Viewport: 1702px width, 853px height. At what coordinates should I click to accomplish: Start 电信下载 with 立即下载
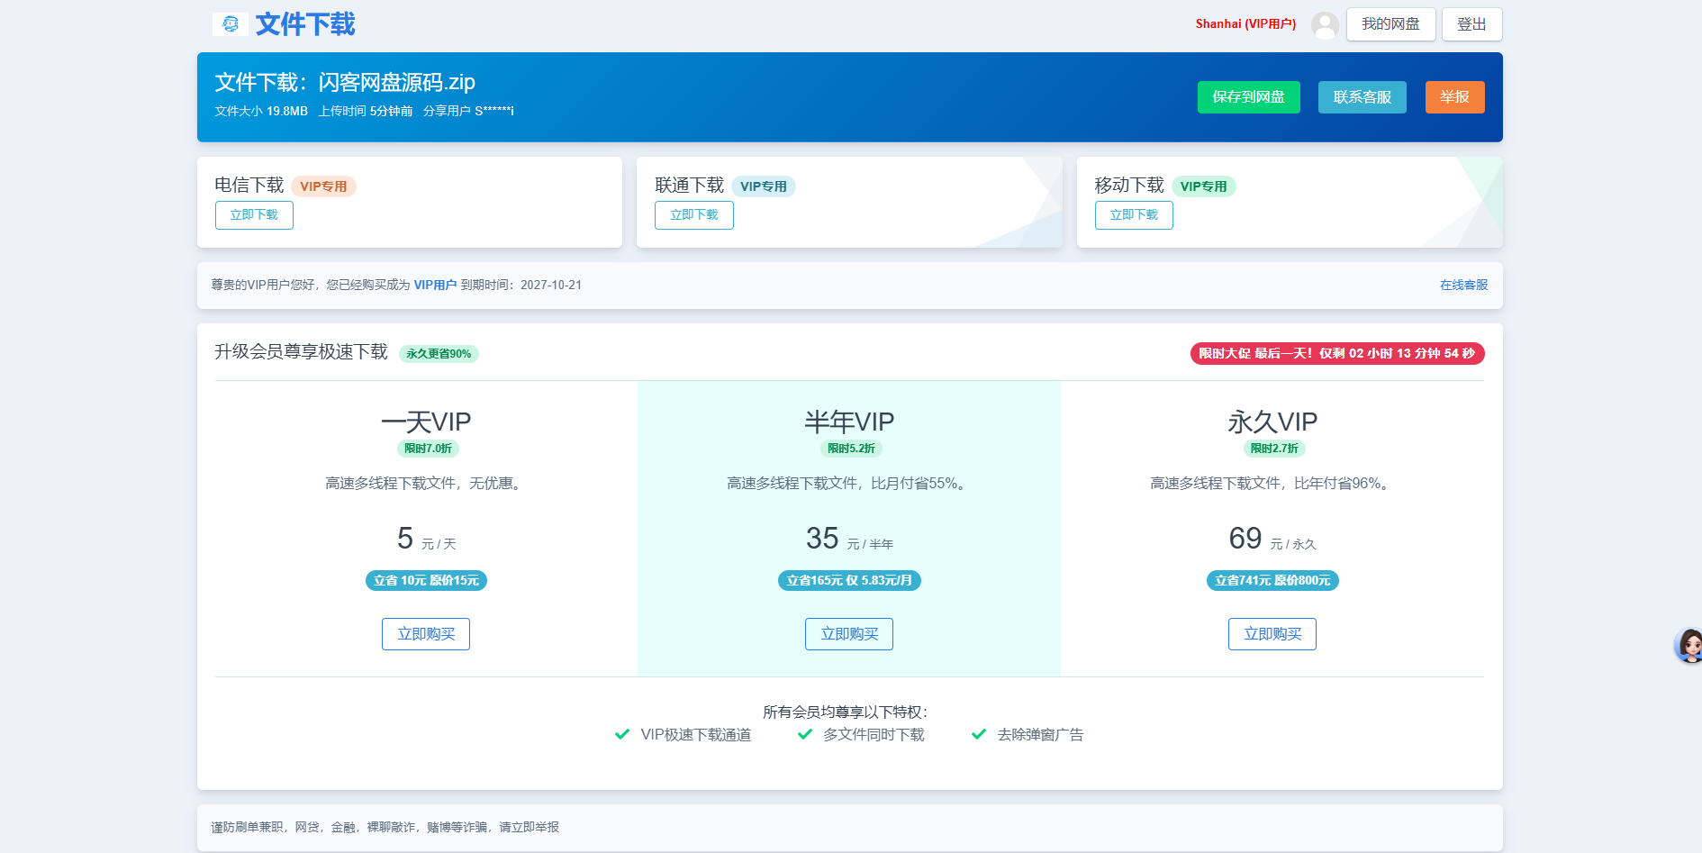pos(254,215)
